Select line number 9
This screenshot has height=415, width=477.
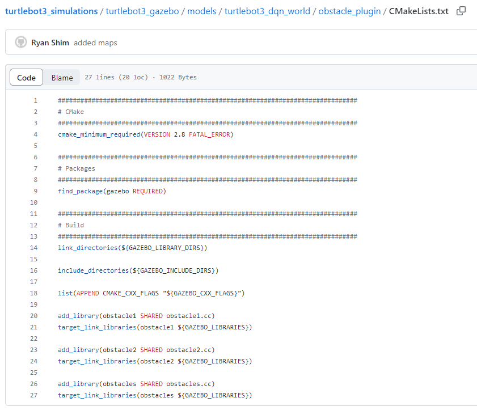pos(36,191)
